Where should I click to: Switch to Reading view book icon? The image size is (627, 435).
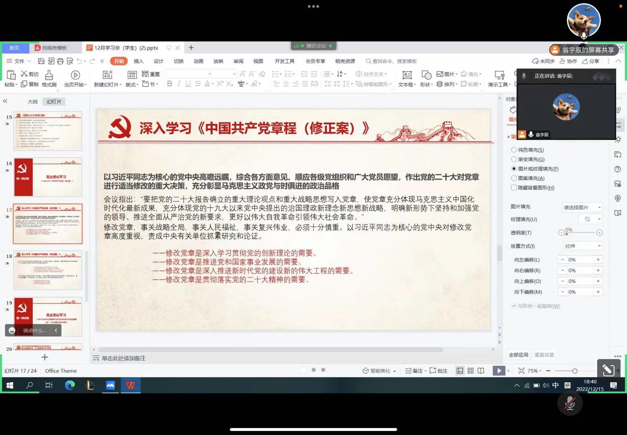[x=481, y=371]
